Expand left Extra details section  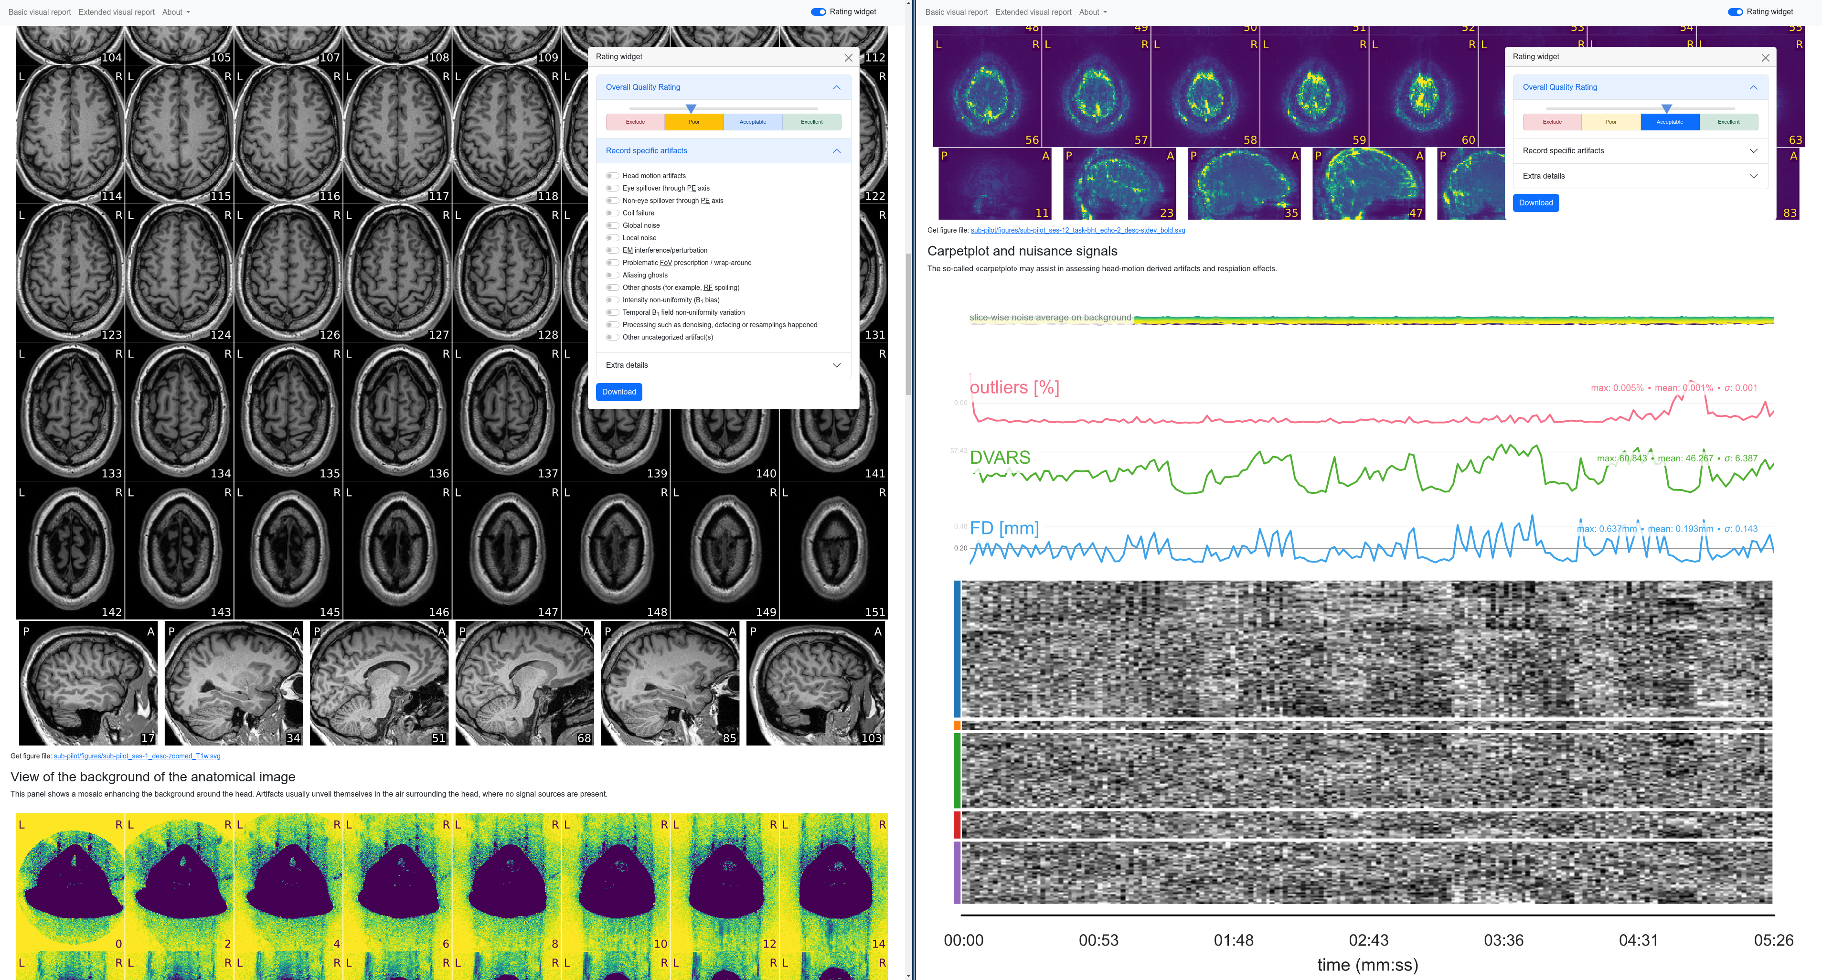click(x=723, y=365)
